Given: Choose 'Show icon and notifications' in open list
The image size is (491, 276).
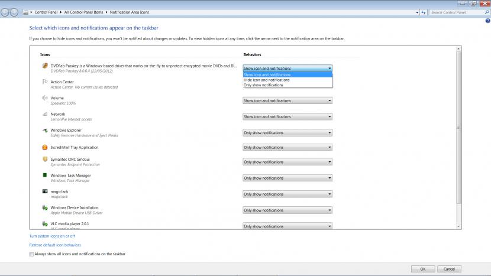Looking at the screenshot, I should tap(288, 75).
